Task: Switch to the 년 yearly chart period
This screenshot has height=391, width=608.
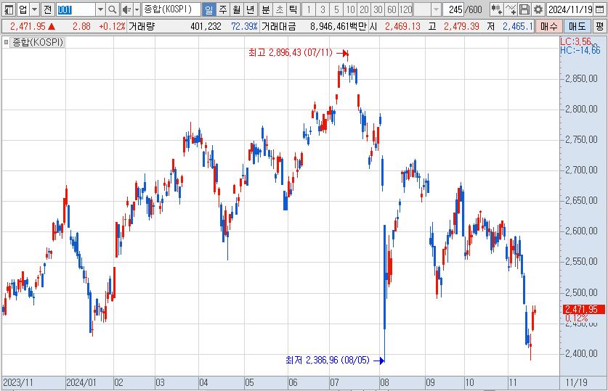Action: [251, 9]
